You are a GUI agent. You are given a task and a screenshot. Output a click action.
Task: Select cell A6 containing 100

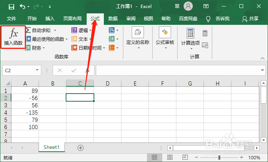pos(25,127)
